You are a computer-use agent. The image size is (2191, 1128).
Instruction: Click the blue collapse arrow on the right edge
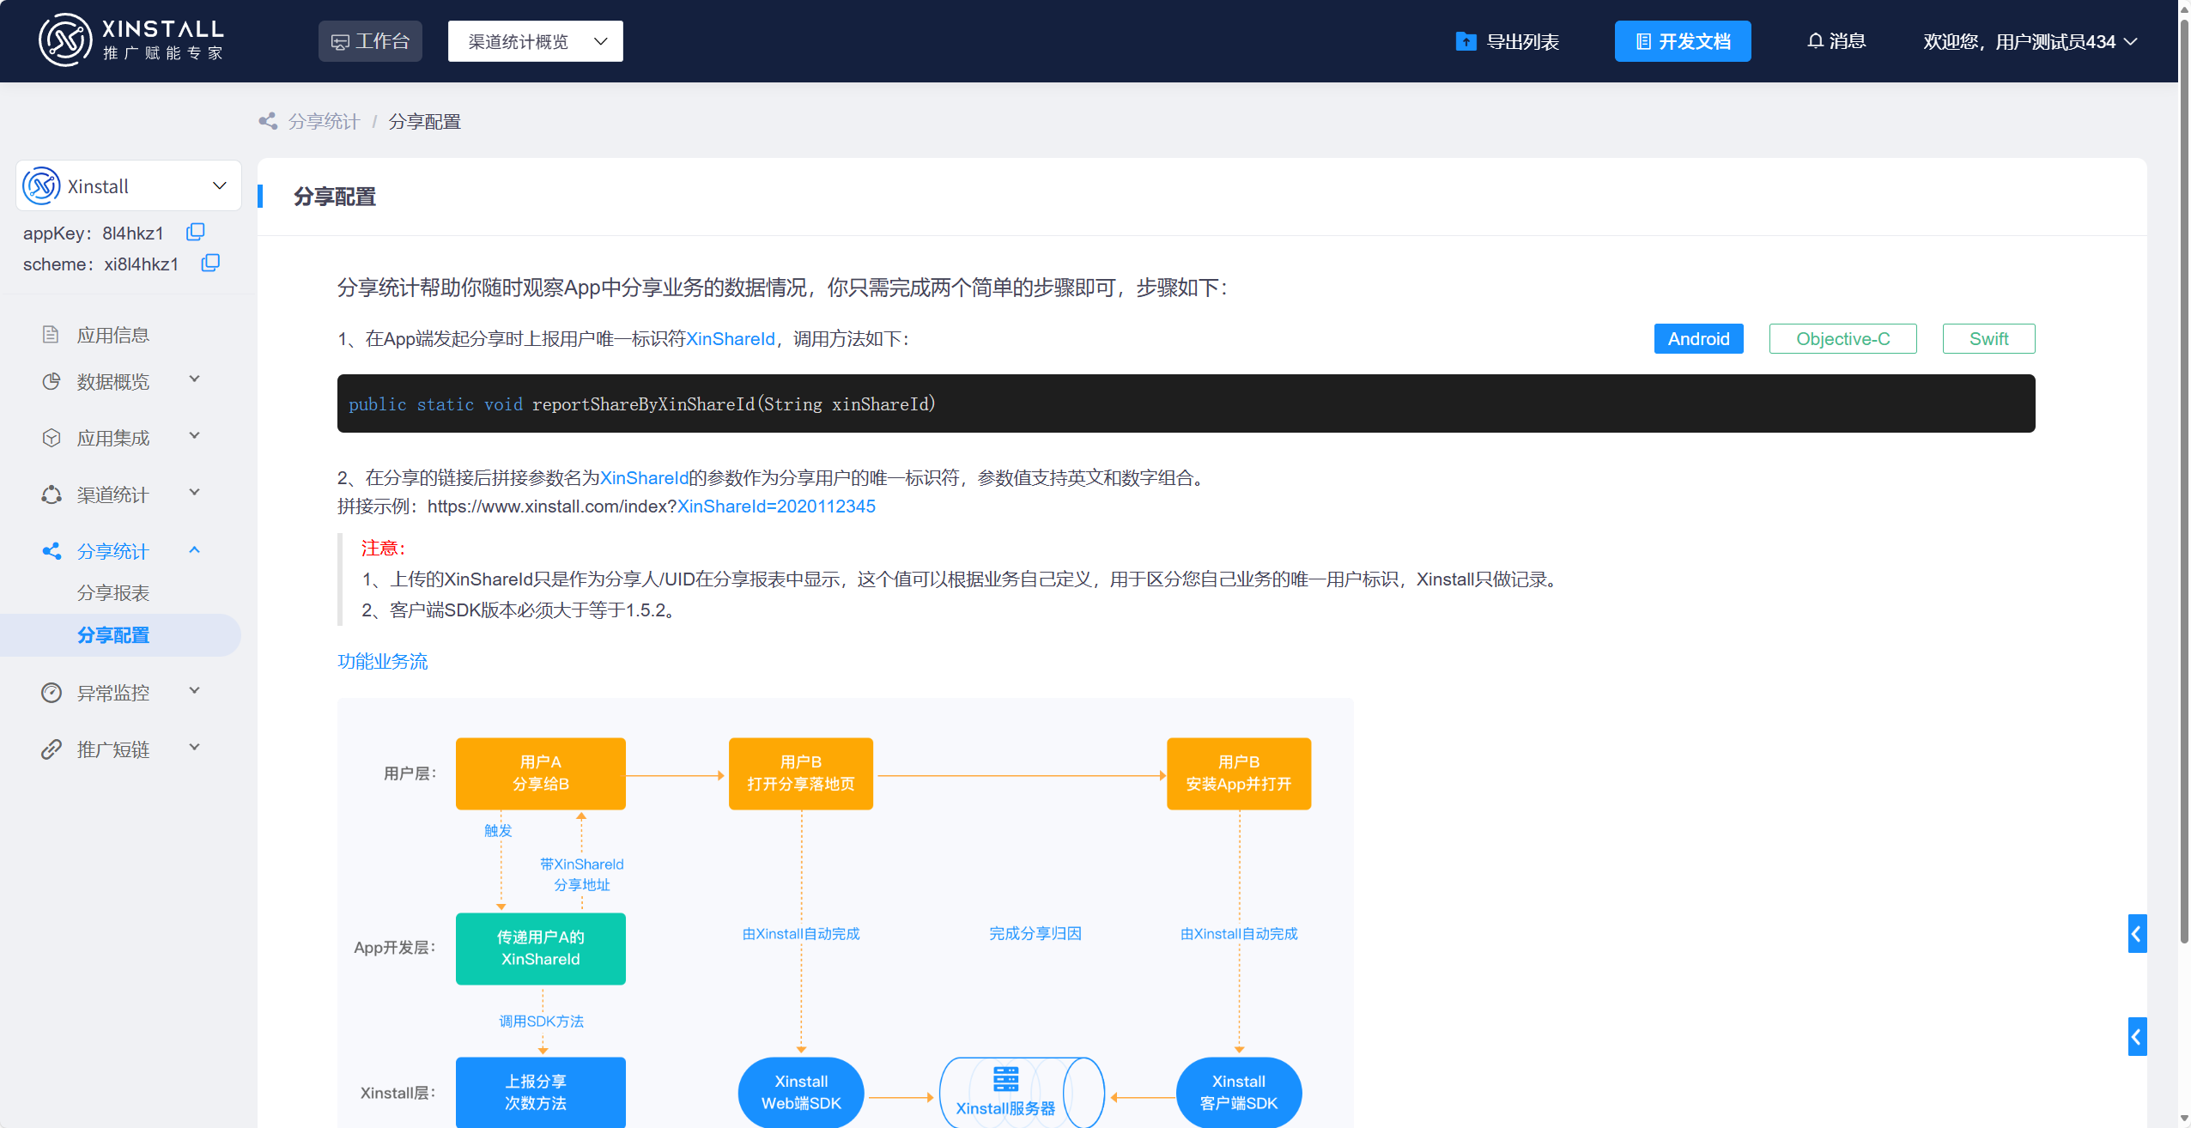click(2137, 934)
